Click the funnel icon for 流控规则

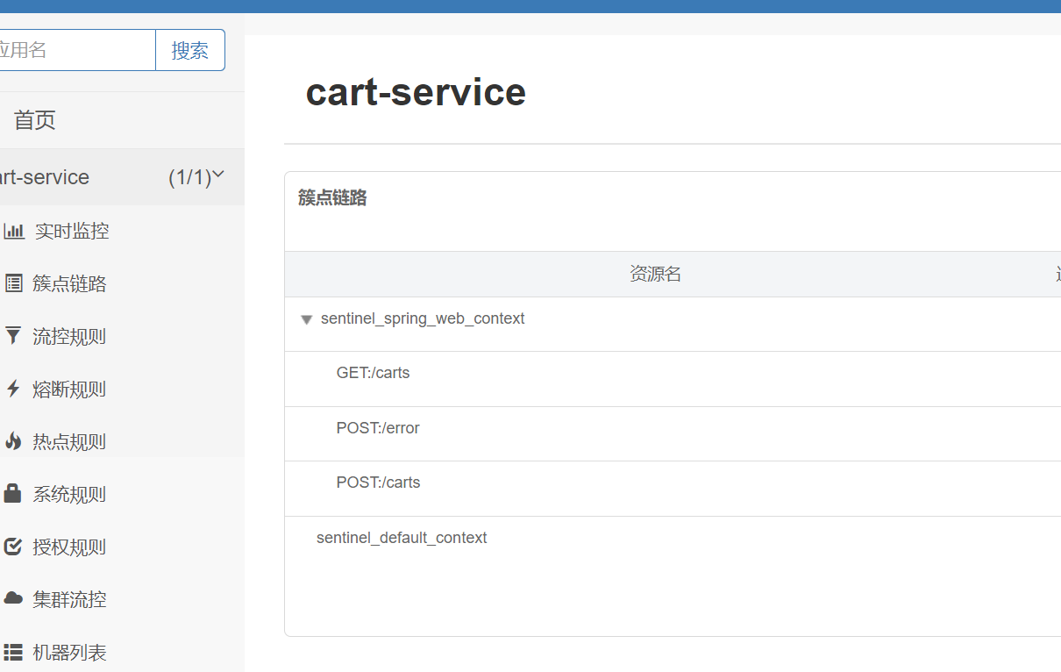click(x=13, y=336)
